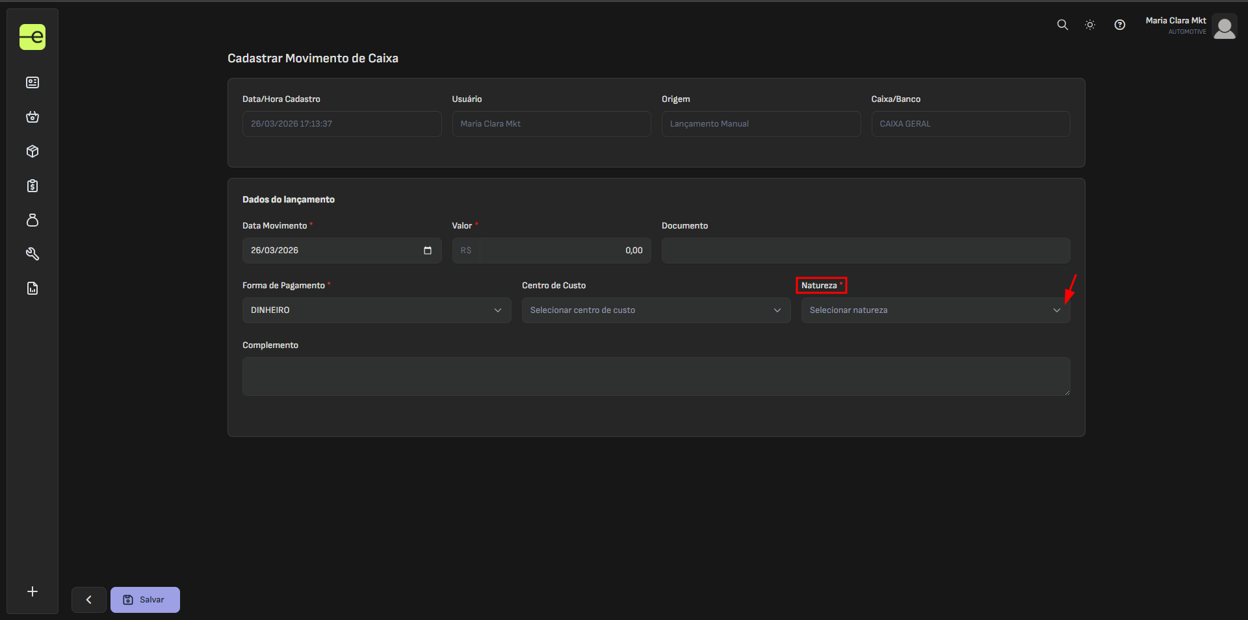The width and height of the screenshot is (1248, 620).
Task: Open the help question mark icon
Action: tap(1119, 25)
